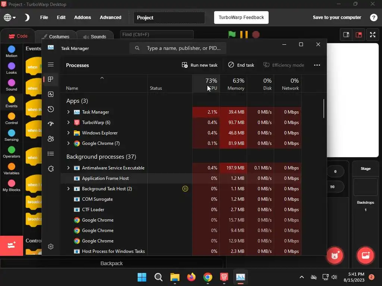Screen dimensions: 382x286
Task: Click End task button
Action: coord(241,65)
